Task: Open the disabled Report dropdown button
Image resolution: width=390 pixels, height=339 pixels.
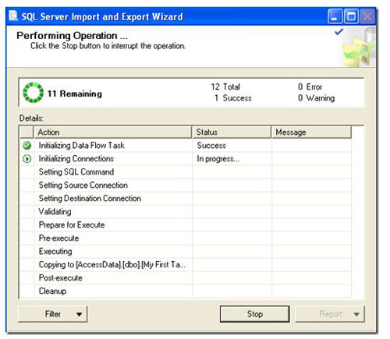Action: [330, 314]
